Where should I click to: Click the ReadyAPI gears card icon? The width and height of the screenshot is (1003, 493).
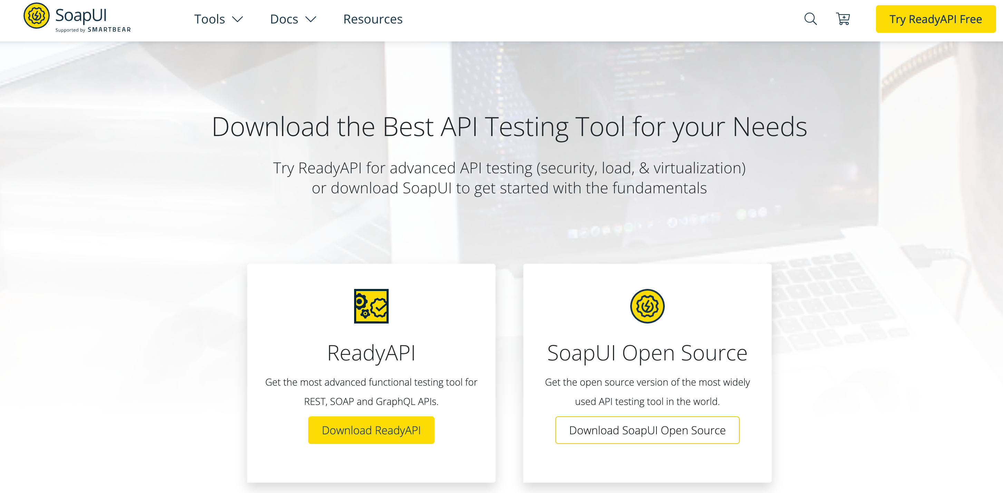pos(371,306)
